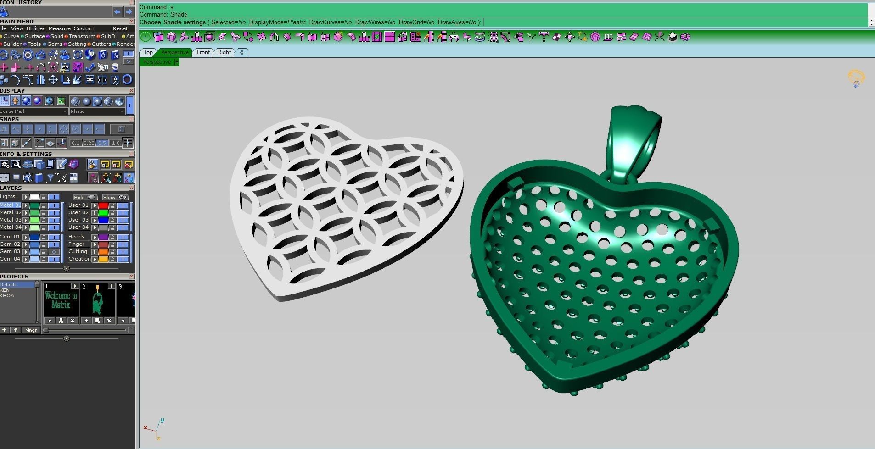Click the green power icon in SubD toolbar
The width and height of the screenshot is (875, 449).
[x=146, y=37]
